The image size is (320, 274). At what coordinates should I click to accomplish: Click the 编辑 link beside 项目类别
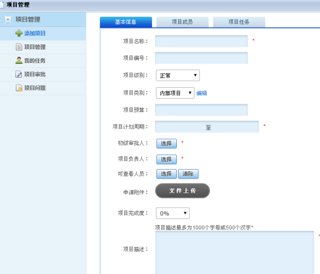[202, 93]
